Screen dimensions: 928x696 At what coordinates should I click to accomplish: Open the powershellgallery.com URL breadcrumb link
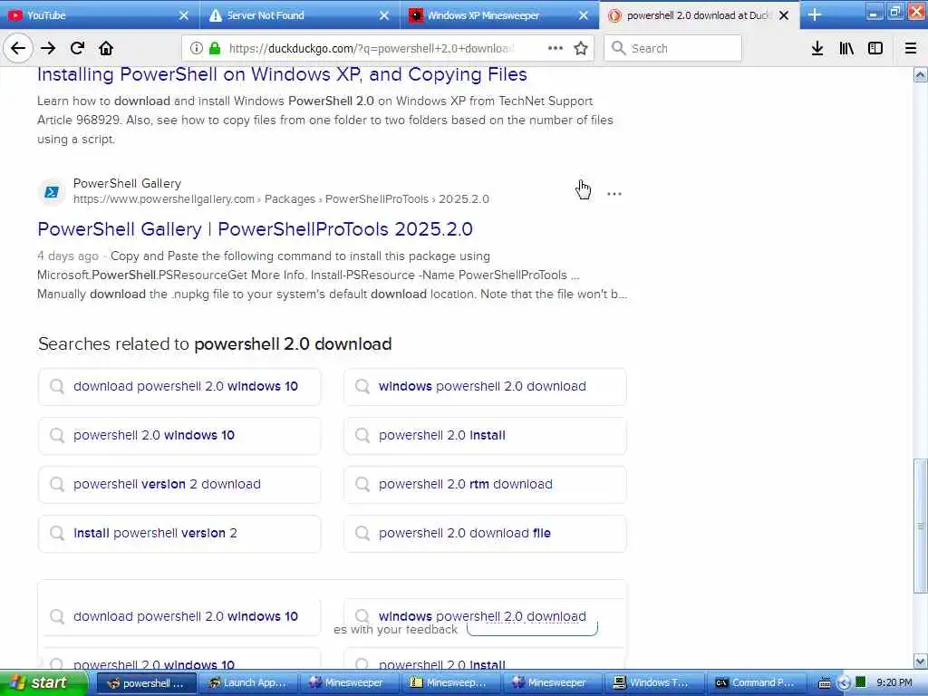coord(281,199)
